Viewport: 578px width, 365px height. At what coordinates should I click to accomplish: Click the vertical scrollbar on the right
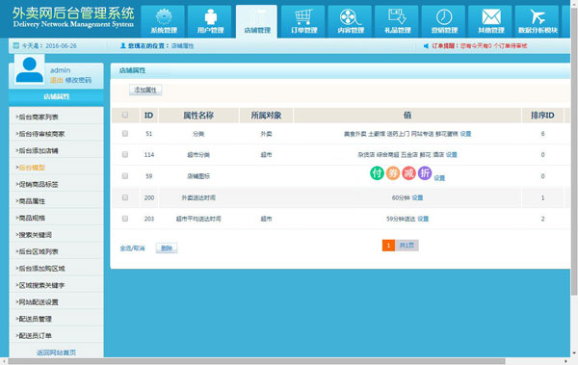pyautogui.click(x=574, y=151)
